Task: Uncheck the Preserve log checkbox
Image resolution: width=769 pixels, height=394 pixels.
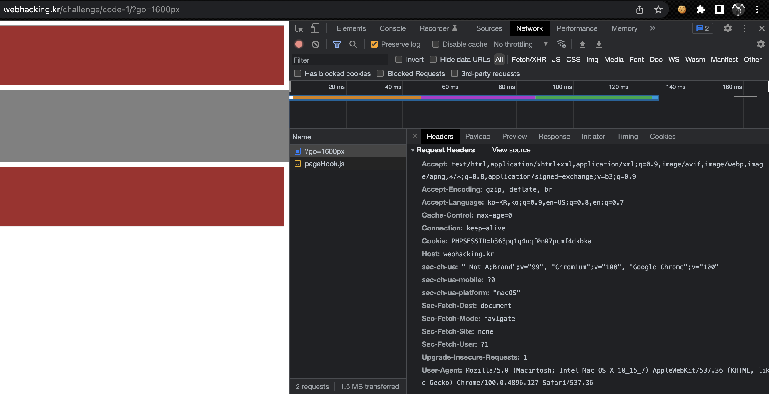Action: 374,44
